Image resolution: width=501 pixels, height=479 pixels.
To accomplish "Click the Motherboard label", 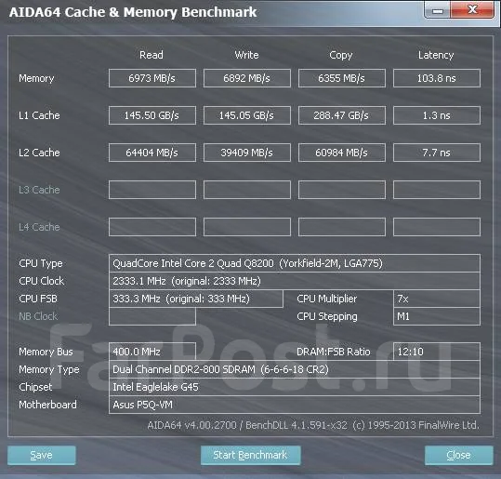I will click(48, 405).
